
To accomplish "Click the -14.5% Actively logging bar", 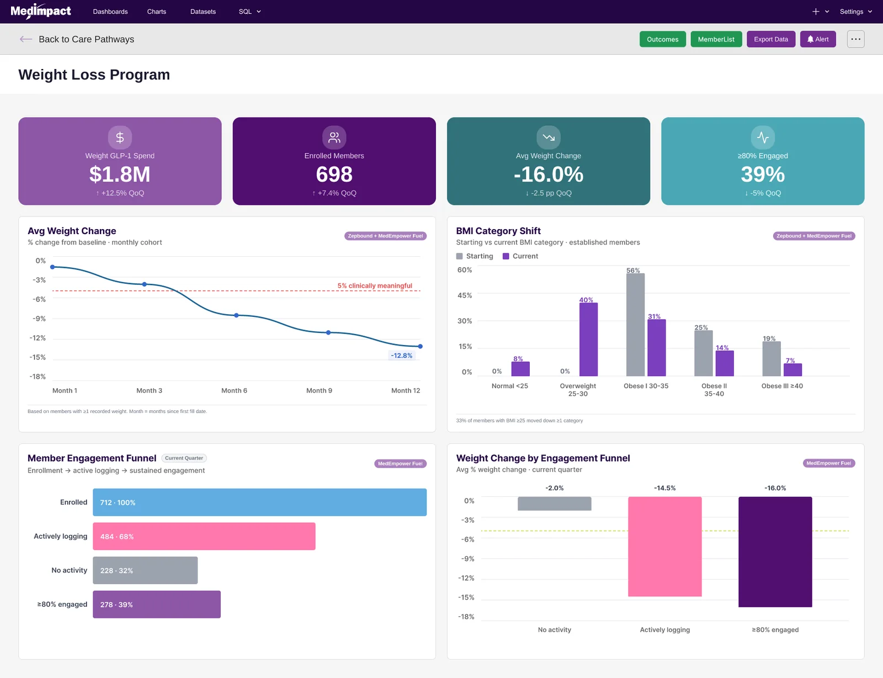I will [x=665, y=547].
